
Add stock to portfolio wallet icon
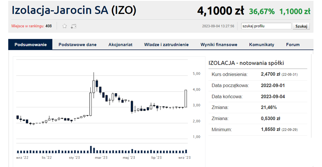pos(73,26)
